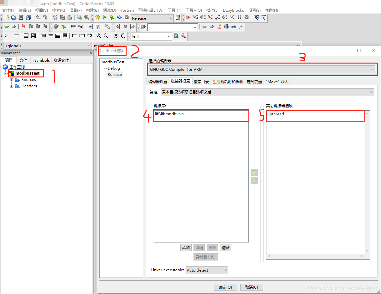381x294 pixels.
Task: Click the Build gear icon
Action: [x=98, y=18]
